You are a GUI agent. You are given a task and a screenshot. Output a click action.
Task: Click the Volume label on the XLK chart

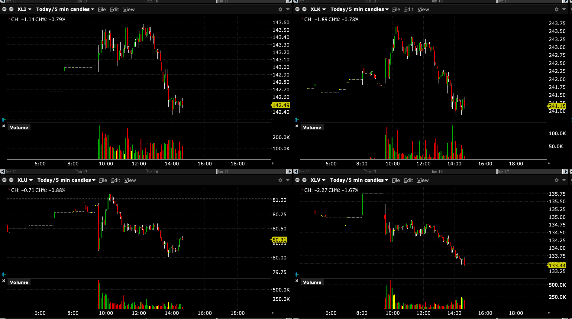click(x=312, y=128)
